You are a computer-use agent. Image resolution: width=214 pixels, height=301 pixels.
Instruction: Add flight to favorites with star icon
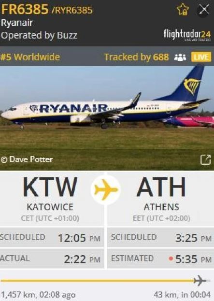point(183,9)
